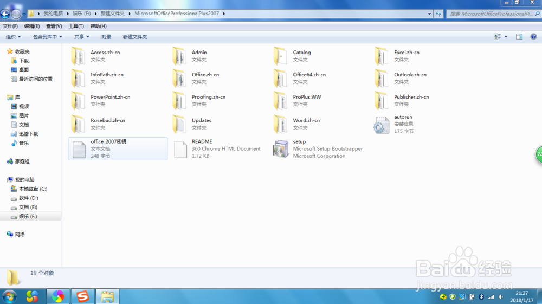
Task: Expand the 组织 dropdown
Action: 13,37
